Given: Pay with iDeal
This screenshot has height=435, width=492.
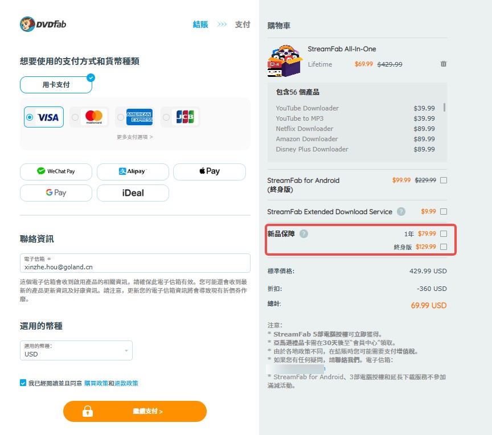Looking at the screenshot, I should 133,192.
